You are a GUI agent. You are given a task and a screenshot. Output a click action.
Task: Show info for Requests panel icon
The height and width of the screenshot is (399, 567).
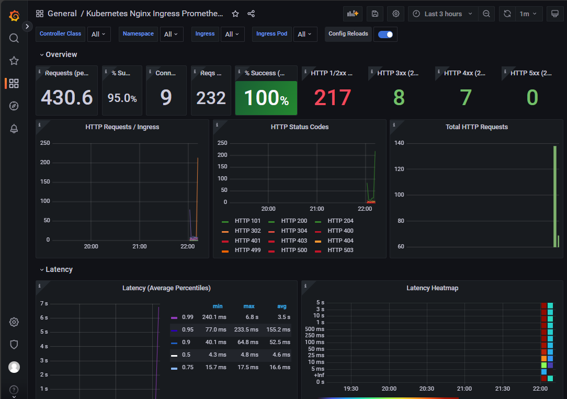pyautogui.click(x=39, y=72)
